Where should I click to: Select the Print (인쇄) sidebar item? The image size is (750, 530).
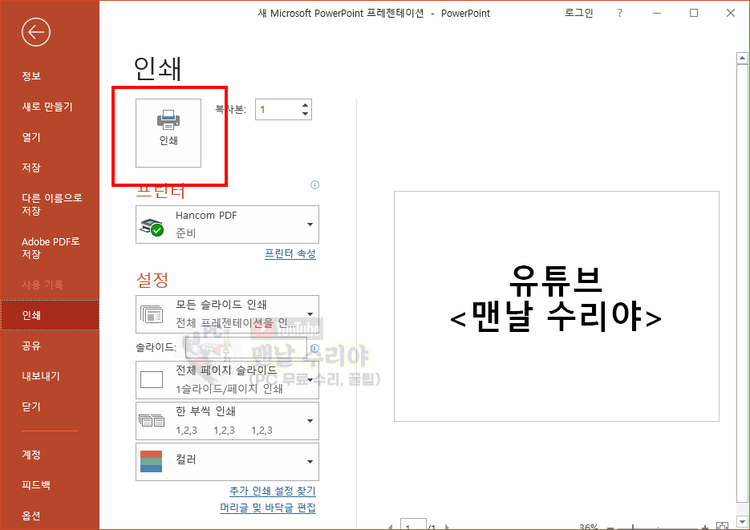50,315
